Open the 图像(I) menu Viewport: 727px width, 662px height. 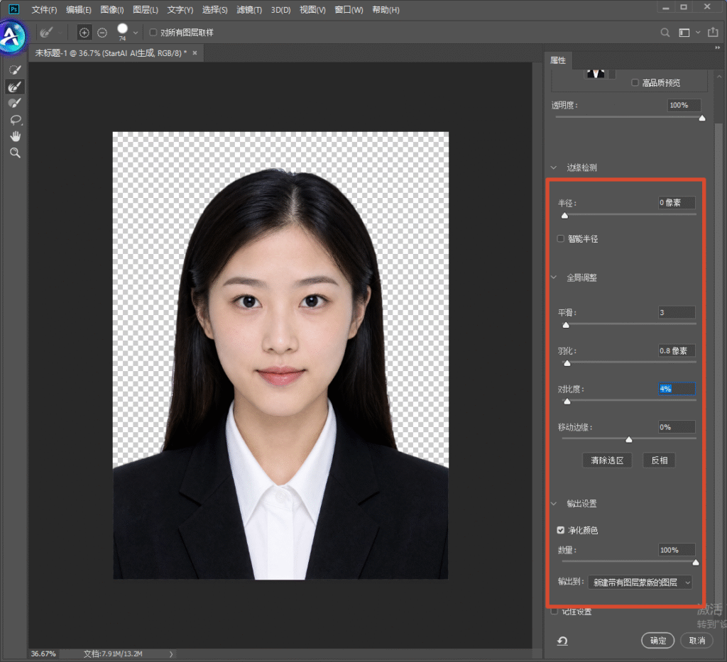[x=112, y=10]
